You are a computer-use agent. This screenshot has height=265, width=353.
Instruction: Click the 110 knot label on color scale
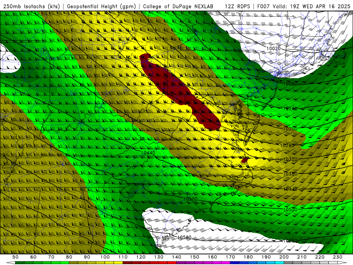[x=123, y=257]
